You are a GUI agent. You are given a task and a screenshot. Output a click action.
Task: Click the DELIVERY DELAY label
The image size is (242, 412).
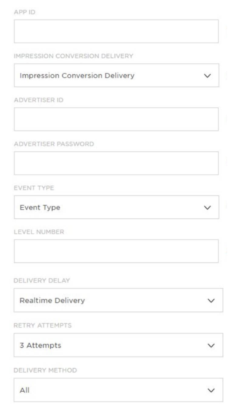[x=42, y=280]
